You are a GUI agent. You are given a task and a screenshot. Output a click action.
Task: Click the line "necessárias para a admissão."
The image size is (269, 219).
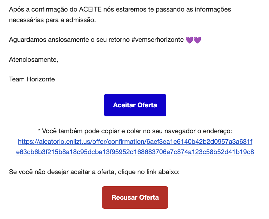coord(52,20)
